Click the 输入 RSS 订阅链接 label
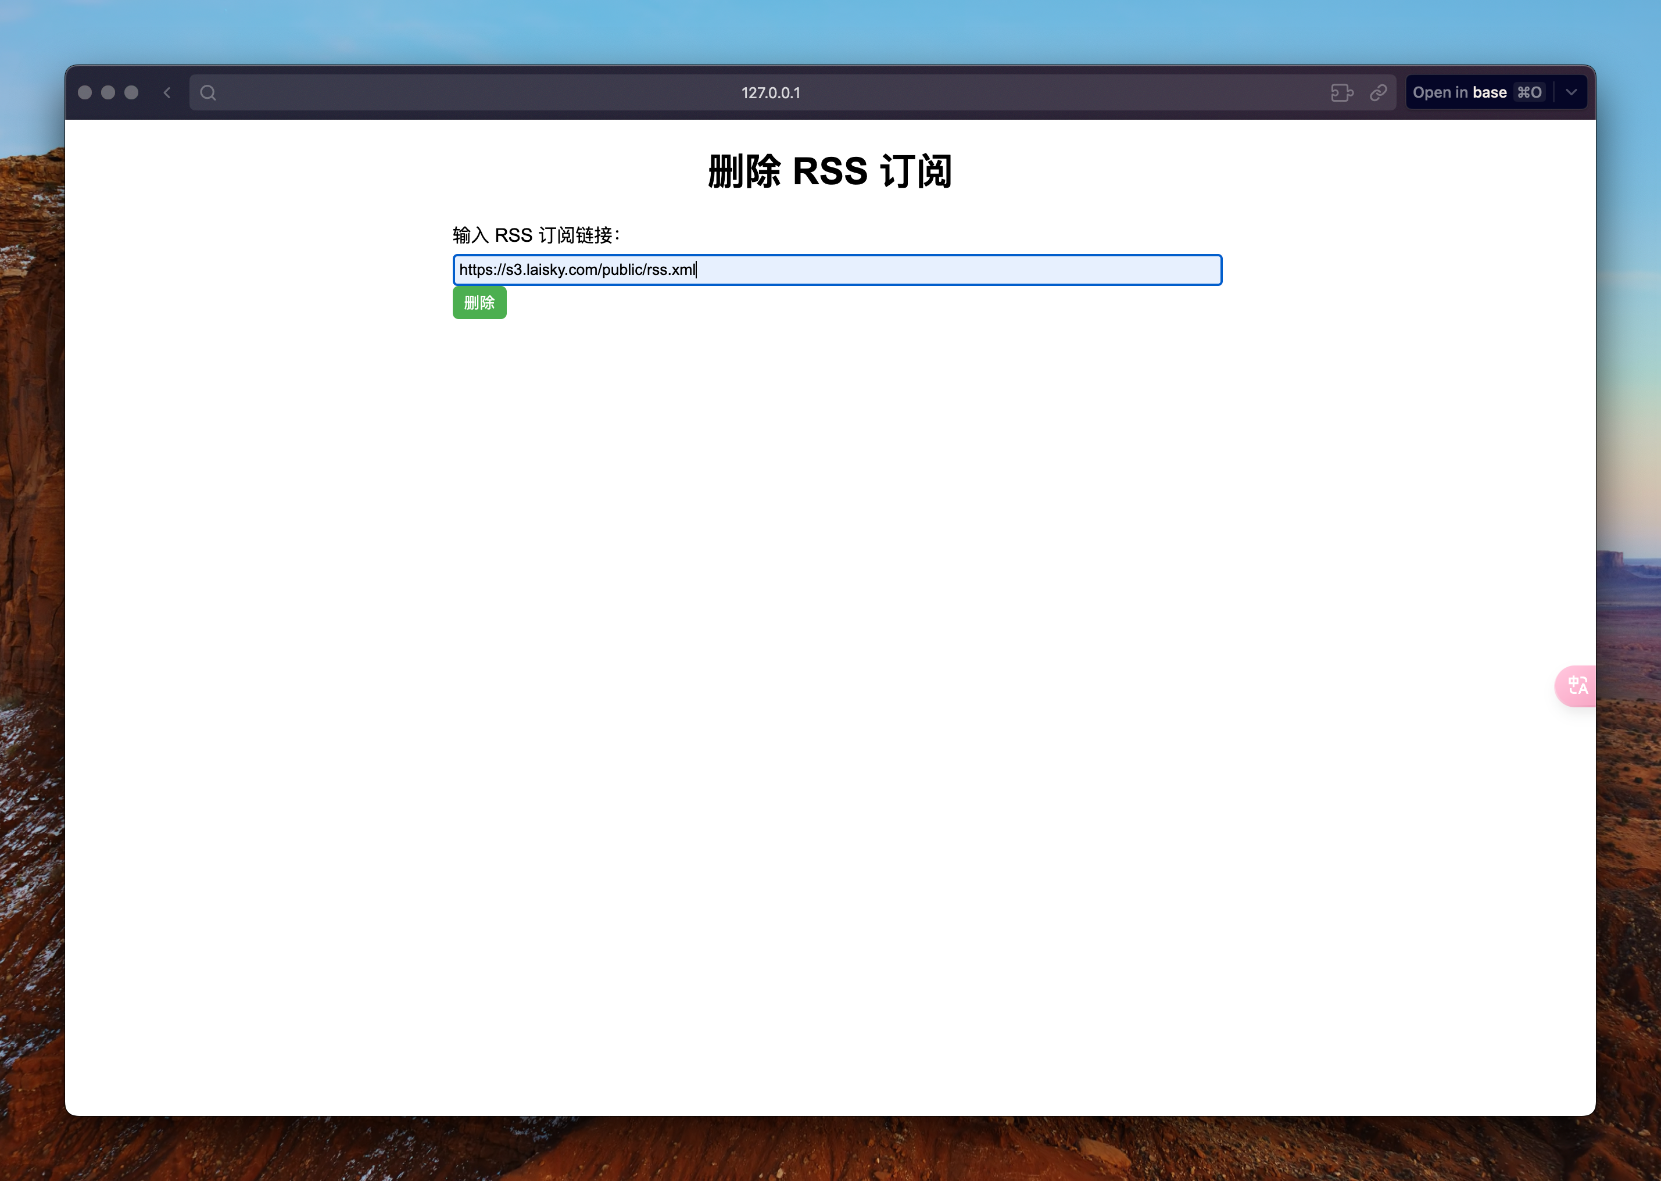1661x1181 pixels. [536, 235]
